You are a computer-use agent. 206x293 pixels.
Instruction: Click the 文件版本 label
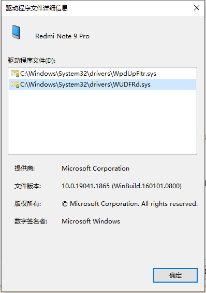pos(27,186)
